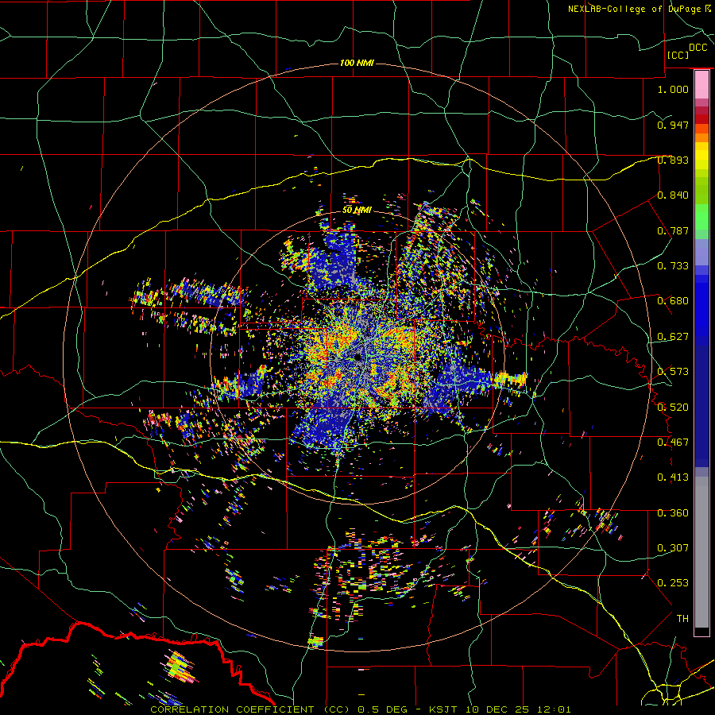Click the 0.520 value on the color scale
The image size is (715, 715).
(x=673, y=408)
